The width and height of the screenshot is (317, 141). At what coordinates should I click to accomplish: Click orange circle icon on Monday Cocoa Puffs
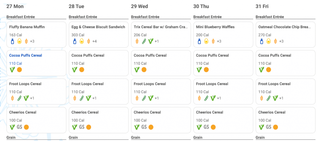pos(20,70)
